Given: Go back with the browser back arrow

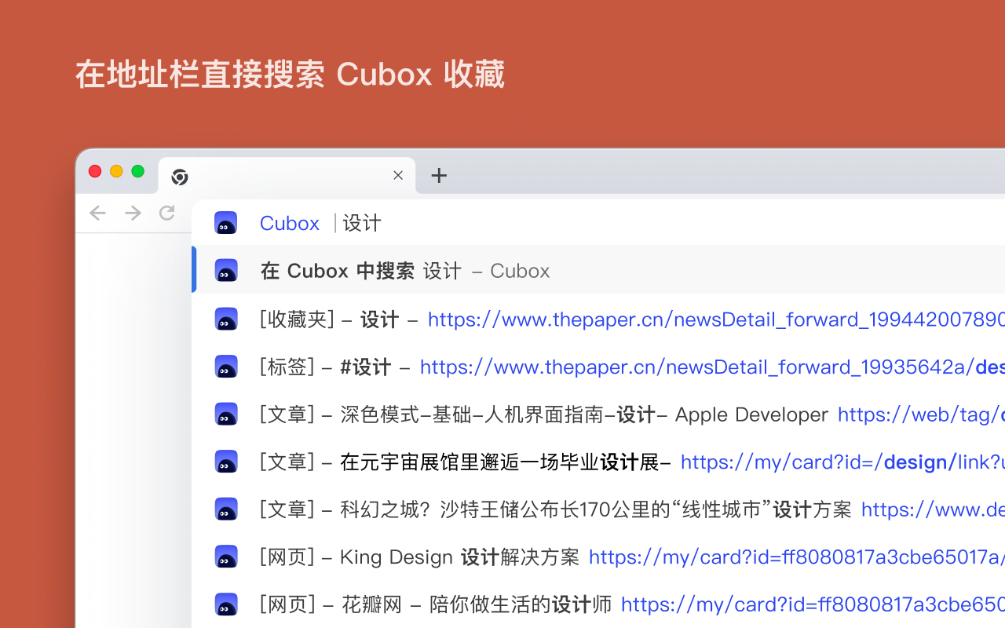Looking at the screenshot, I should [x=97, y=213].
